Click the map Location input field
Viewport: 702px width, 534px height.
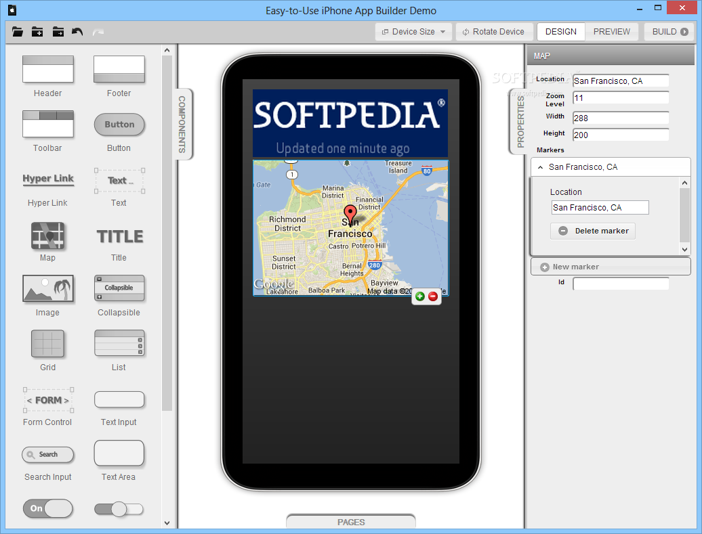621,81
